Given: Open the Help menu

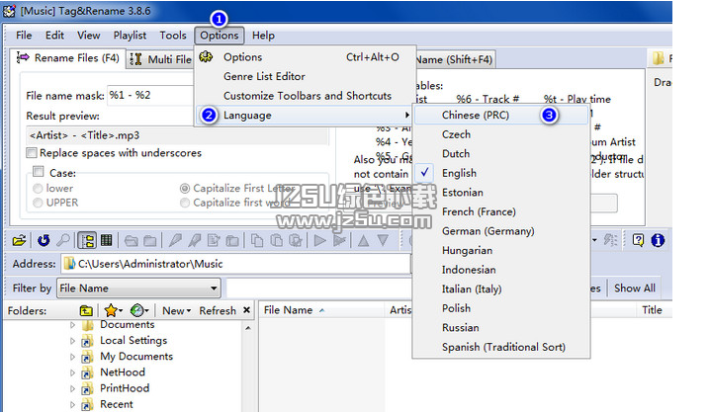Looking at the screenshot, I should [x=263, y=36].
